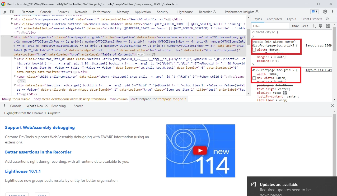The image size is (337, 196).
Task: Open the Memory tab
Action: coord(123,12)
